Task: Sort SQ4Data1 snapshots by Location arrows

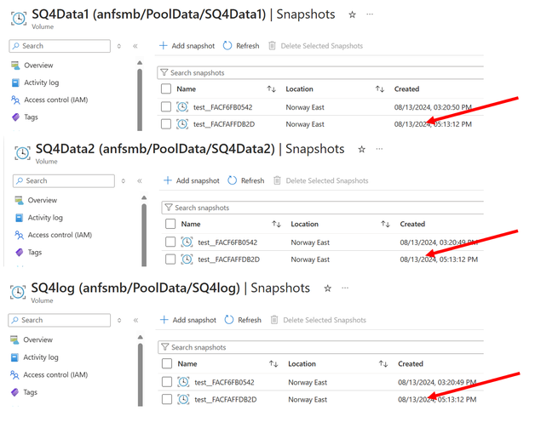Action: (x=380, y=89)
